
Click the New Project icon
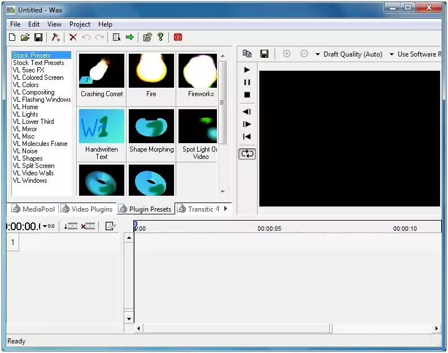[12, 37]
